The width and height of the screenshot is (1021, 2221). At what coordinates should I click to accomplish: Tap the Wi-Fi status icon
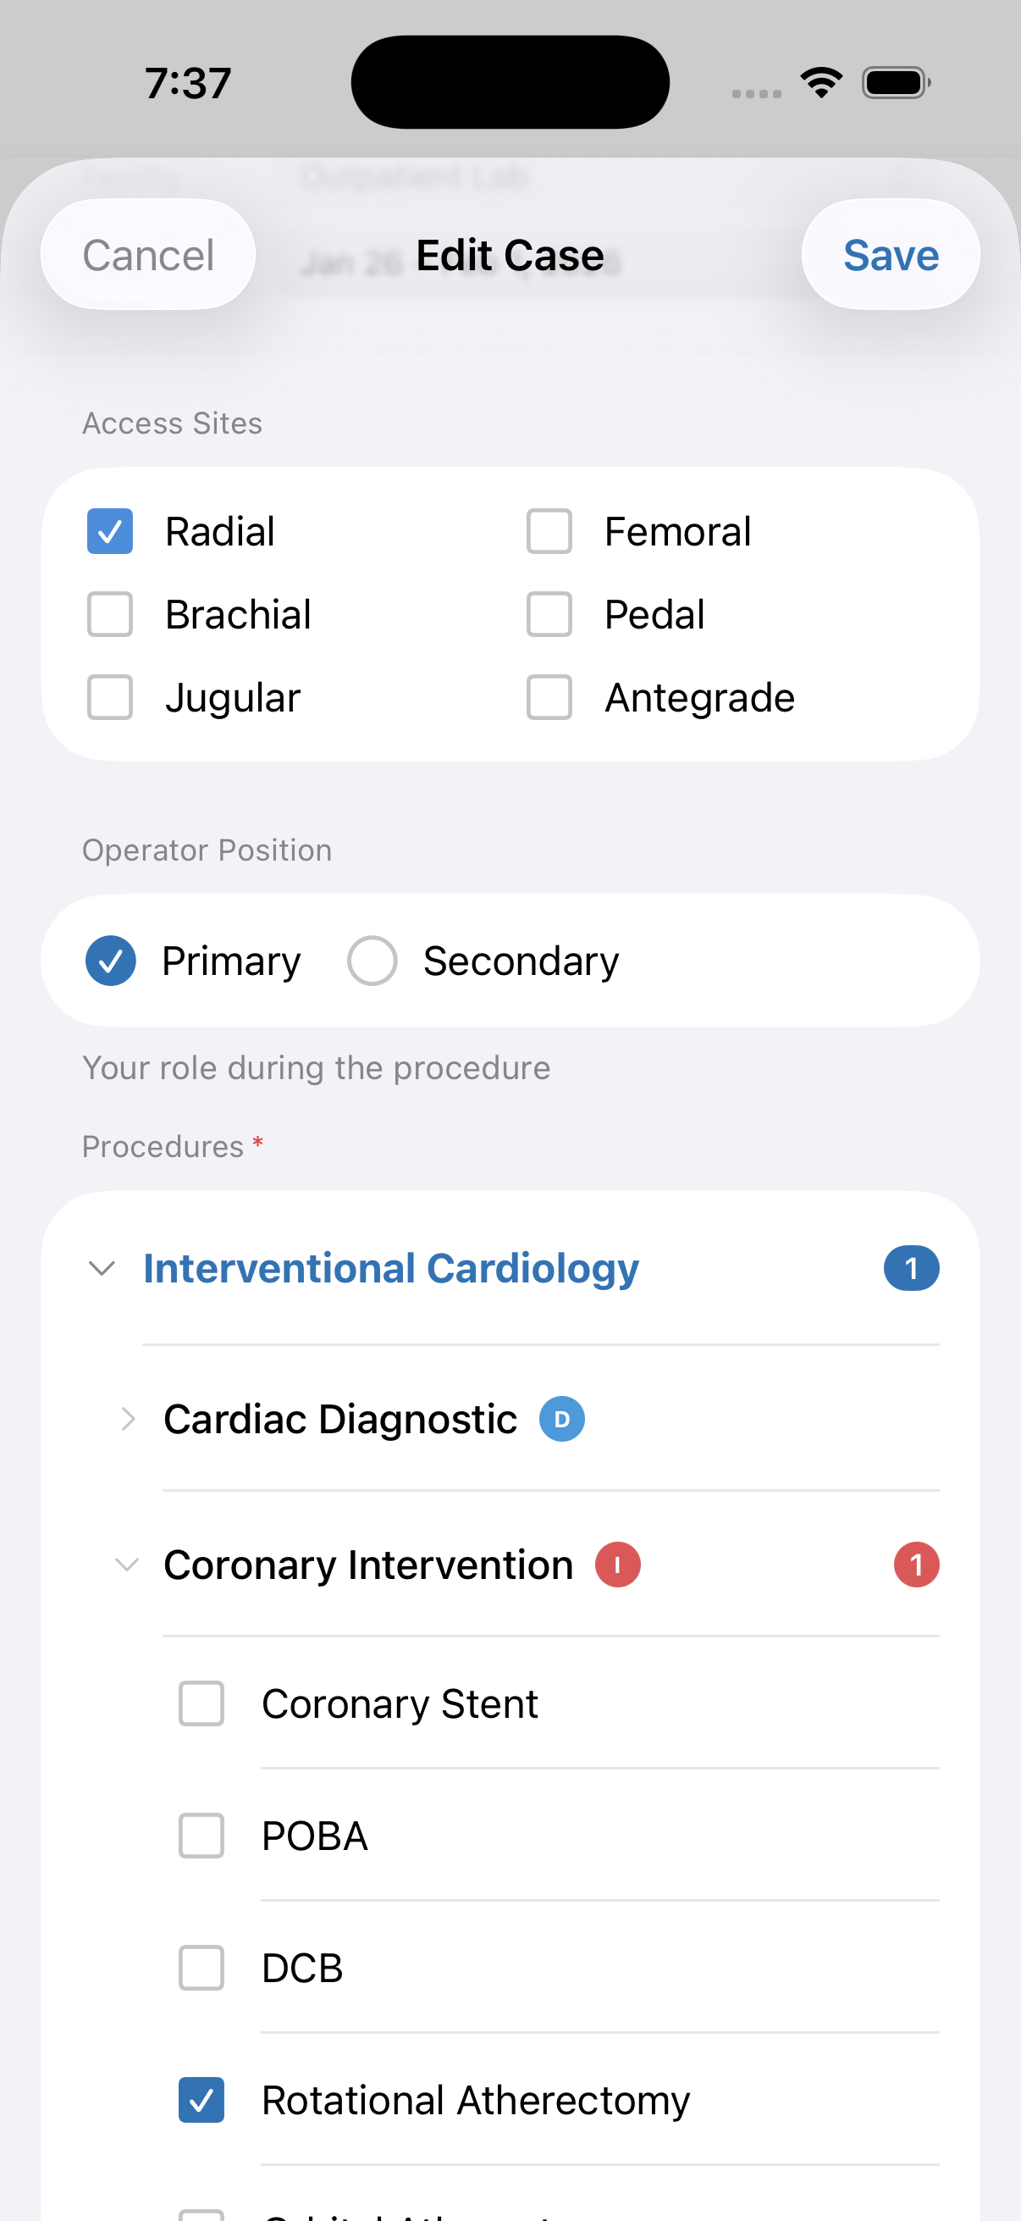(821, 83)
